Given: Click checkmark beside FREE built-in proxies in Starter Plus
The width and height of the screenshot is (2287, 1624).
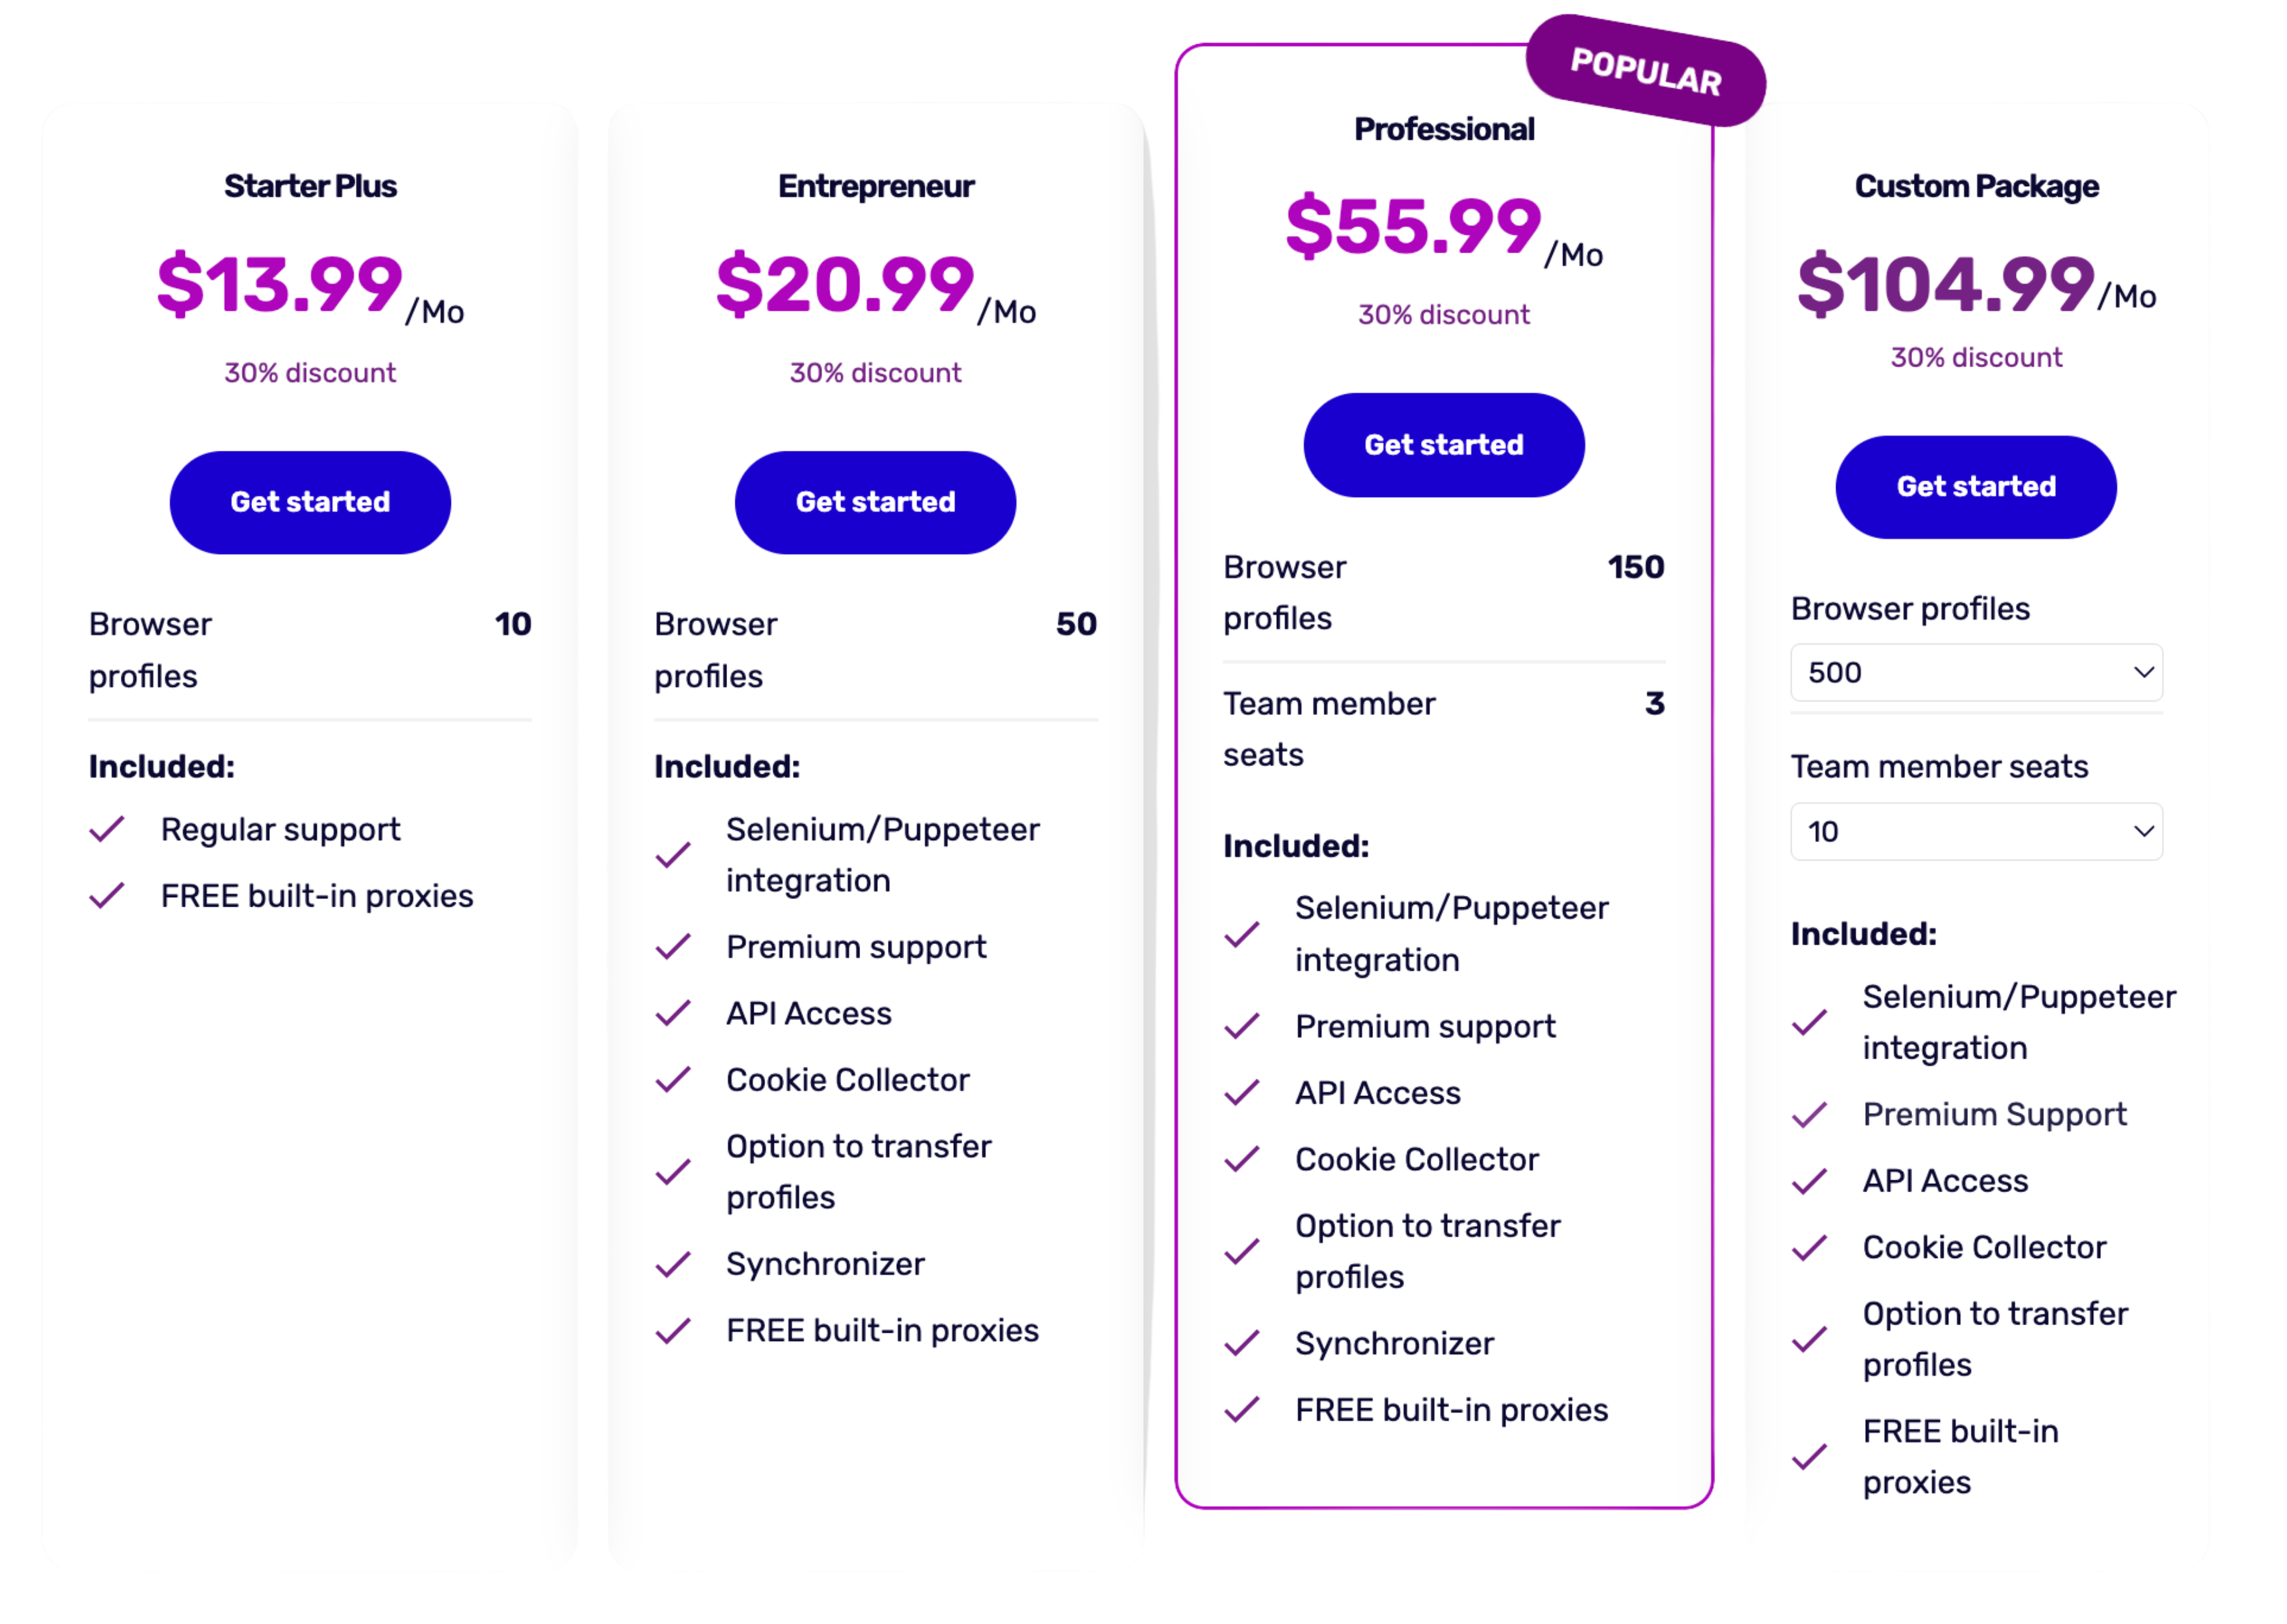Looking at the screenshot, I should coord(107,895).
